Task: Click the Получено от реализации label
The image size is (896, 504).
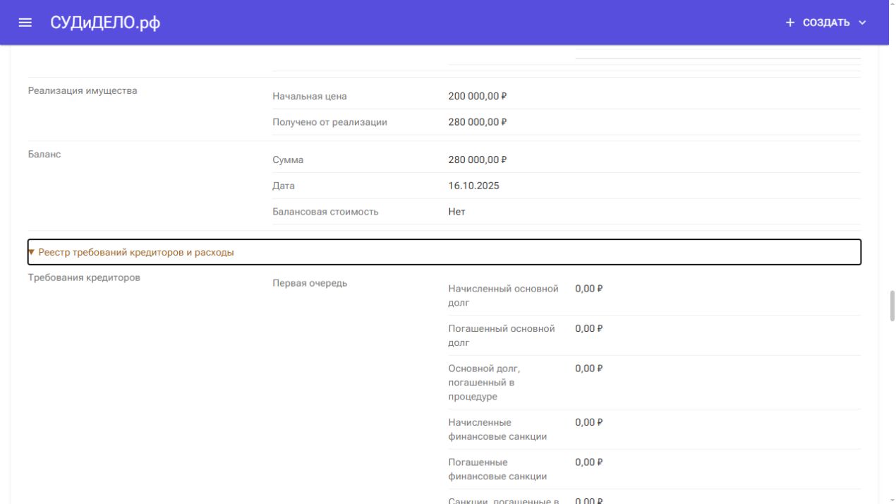Action: point(329,122)
